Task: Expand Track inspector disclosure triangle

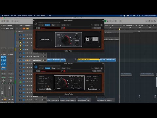Action: (x=1, y=29)
